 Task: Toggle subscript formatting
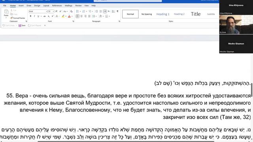click(49, 16)
